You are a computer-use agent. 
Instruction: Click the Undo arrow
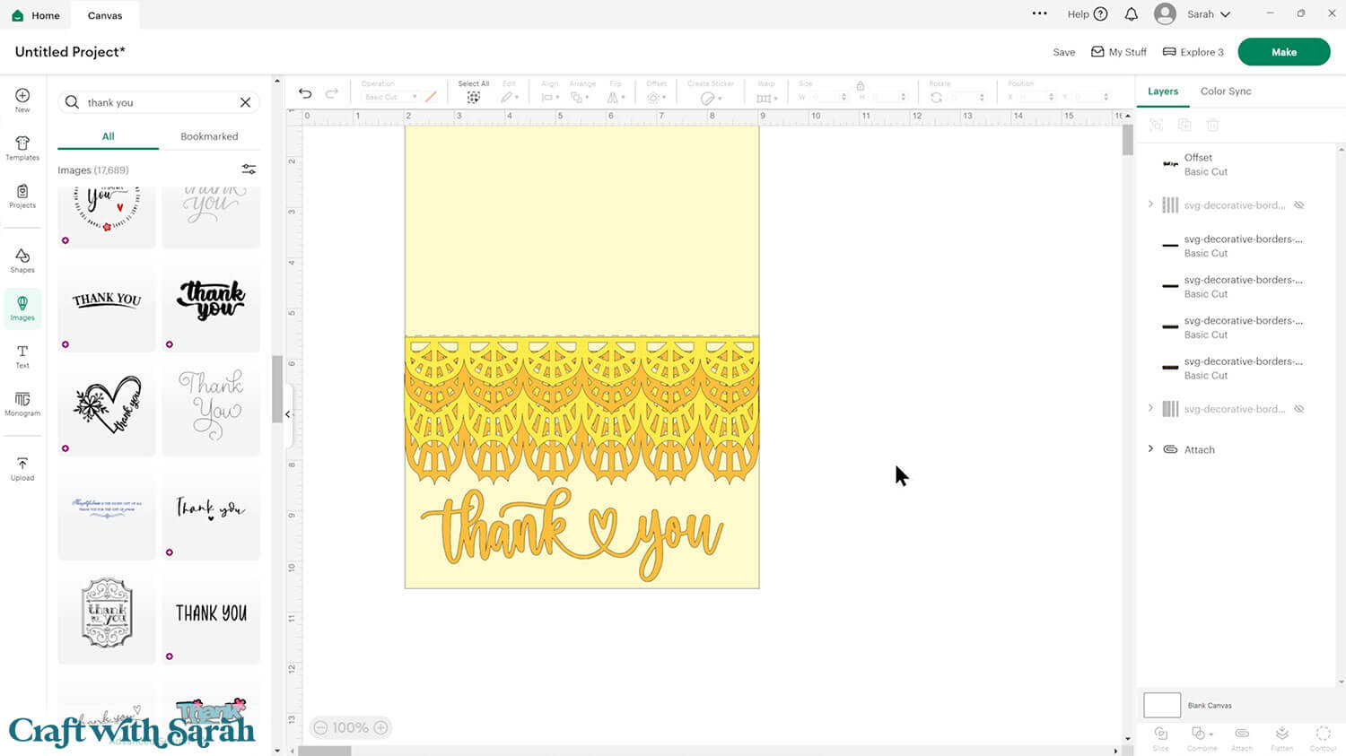[x=305, y=93]
